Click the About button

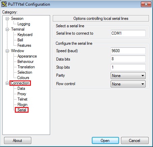17,140
